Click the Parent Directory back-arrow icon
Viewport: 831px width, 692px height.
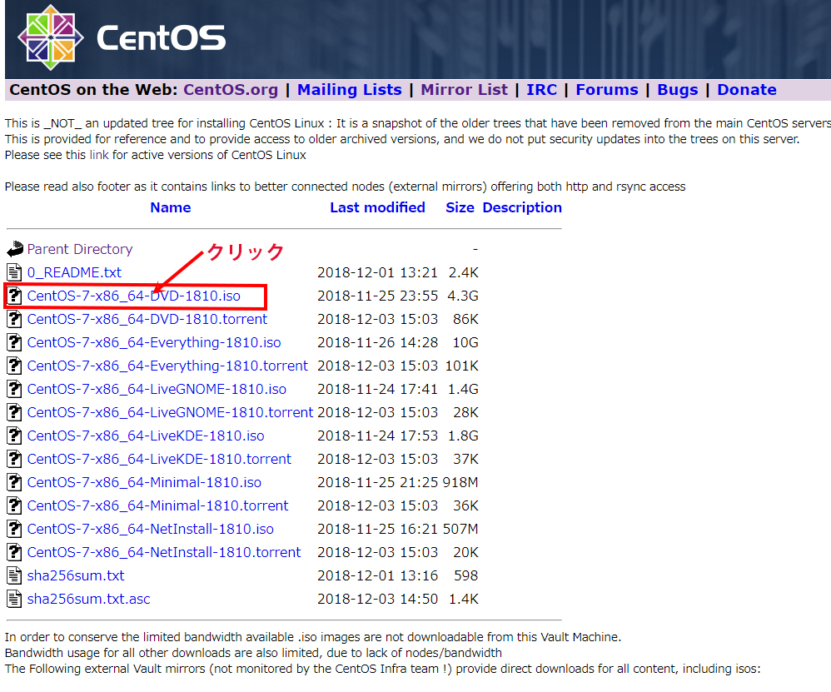coord(15,248)
